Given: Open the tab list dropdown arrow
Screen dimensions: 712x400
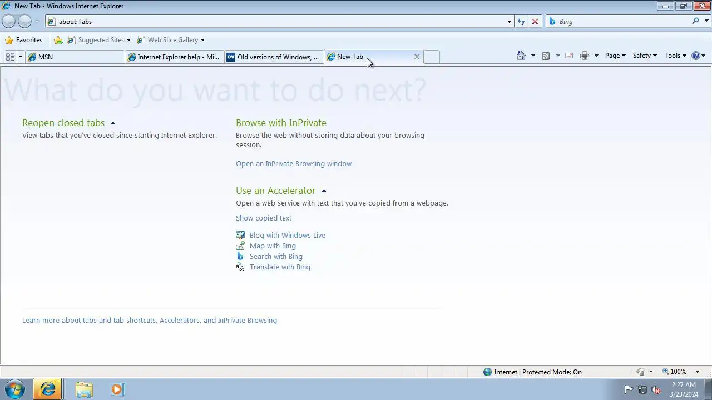Looking at the screenshot, I should coord(21,57).
